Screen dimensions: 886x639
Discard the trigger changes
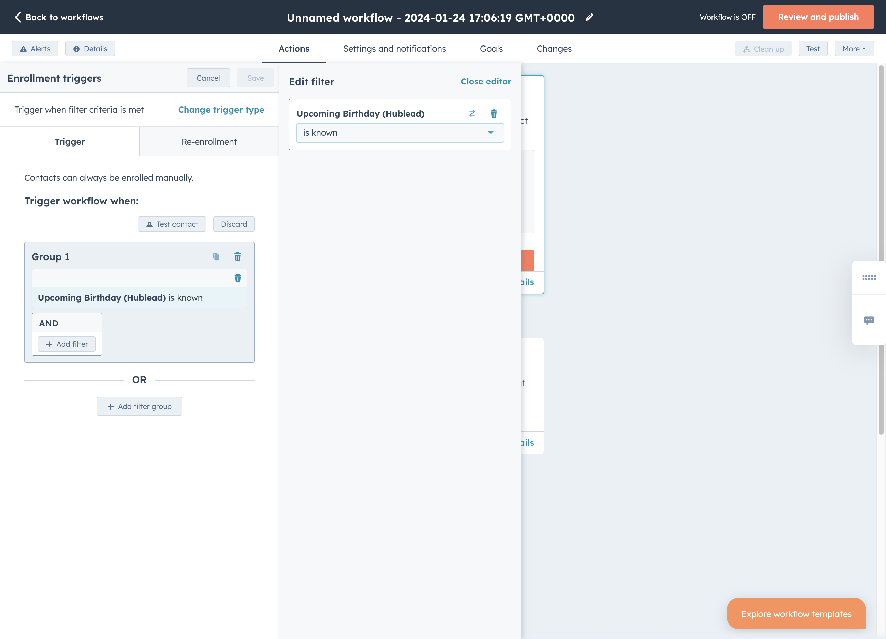[x=233, y=224]
